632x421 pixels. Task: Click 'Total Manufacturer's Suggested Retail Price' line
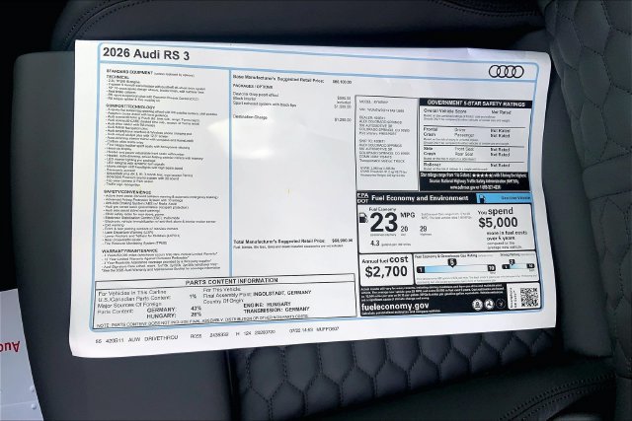point(293,241)
